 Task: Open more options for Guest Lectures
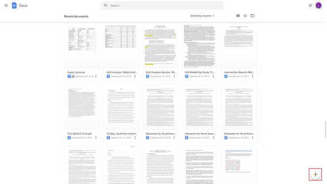(96, 77)
